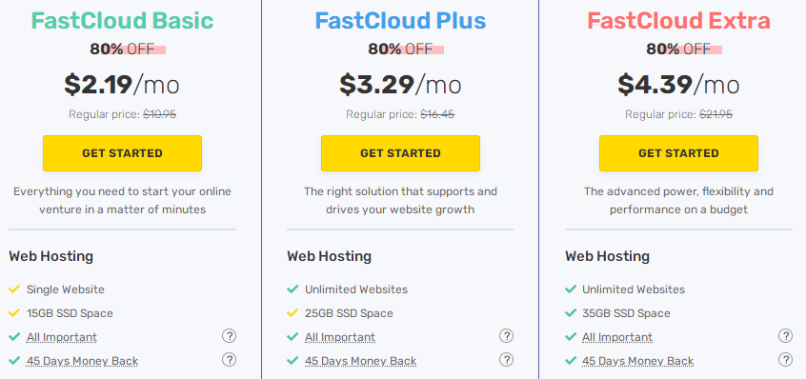Click the $3.29/mo price in Plus plan
The height and width of the screenshot is (379, 806).
pyautogui.click(x=400, y=85)
